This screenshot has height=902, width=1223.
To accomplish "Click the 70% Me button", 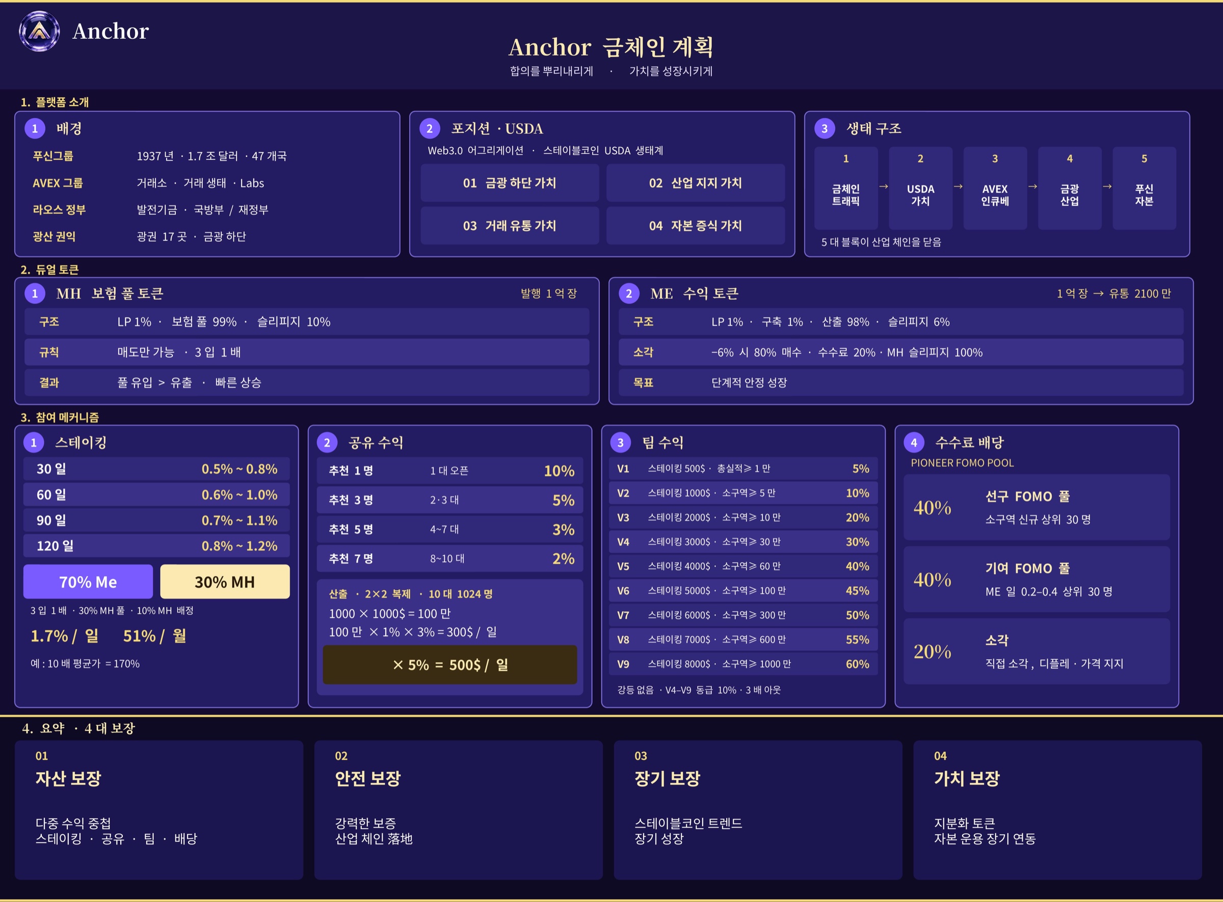I will click(88, 582).
